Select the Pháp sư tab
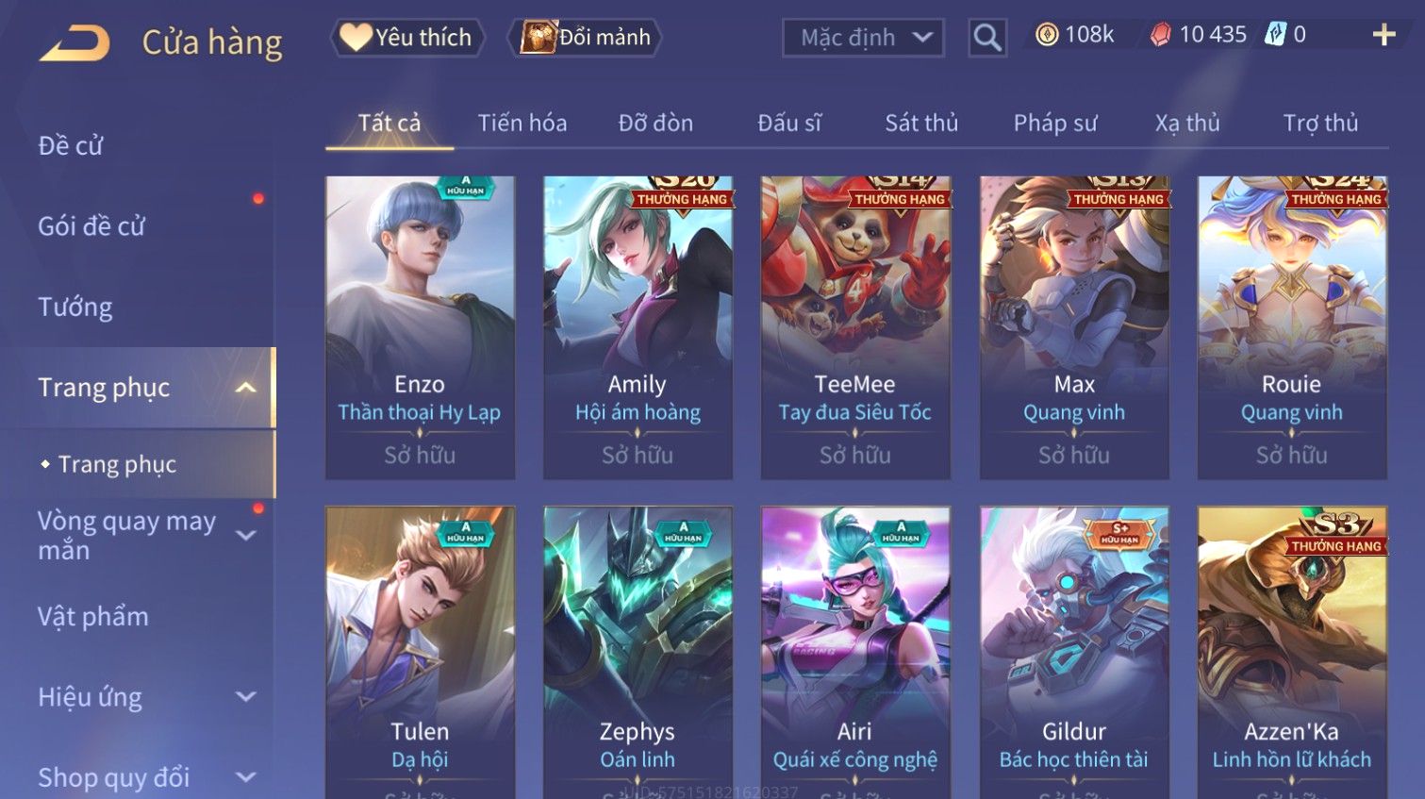The width and height of the screenshot is (1425, 799). pos(1055,123)
